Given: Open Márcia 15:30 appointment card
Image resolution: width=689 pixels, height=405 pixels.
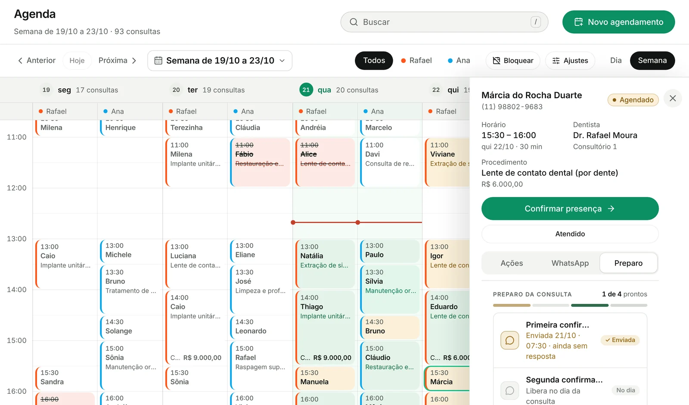Looking at the screenshot, I should 447,378.
